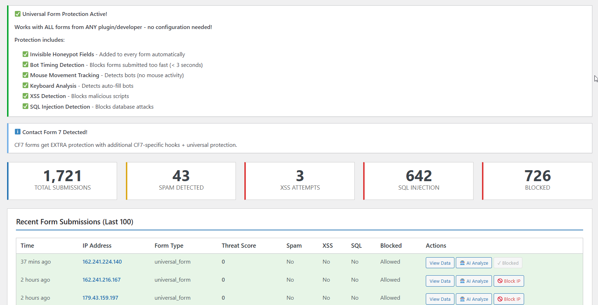This screenshot has height=305, width=598.
Task: Click the checkmark beside Mouse Movement Tracking
Action: click(x=25, y=75)
